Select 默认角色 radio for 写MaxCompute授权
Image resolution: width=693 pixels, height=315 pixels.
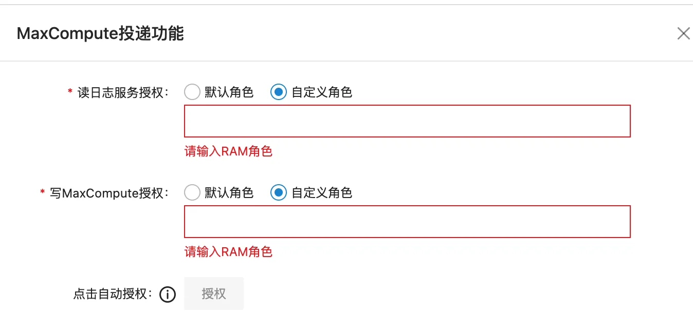192,193
